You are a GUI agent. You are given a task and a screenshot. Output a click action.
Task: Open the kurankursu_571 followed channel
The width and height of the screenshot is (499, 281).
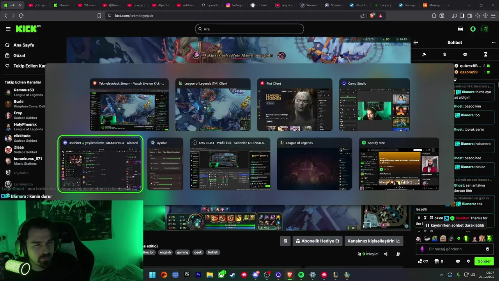coord(24,161)
